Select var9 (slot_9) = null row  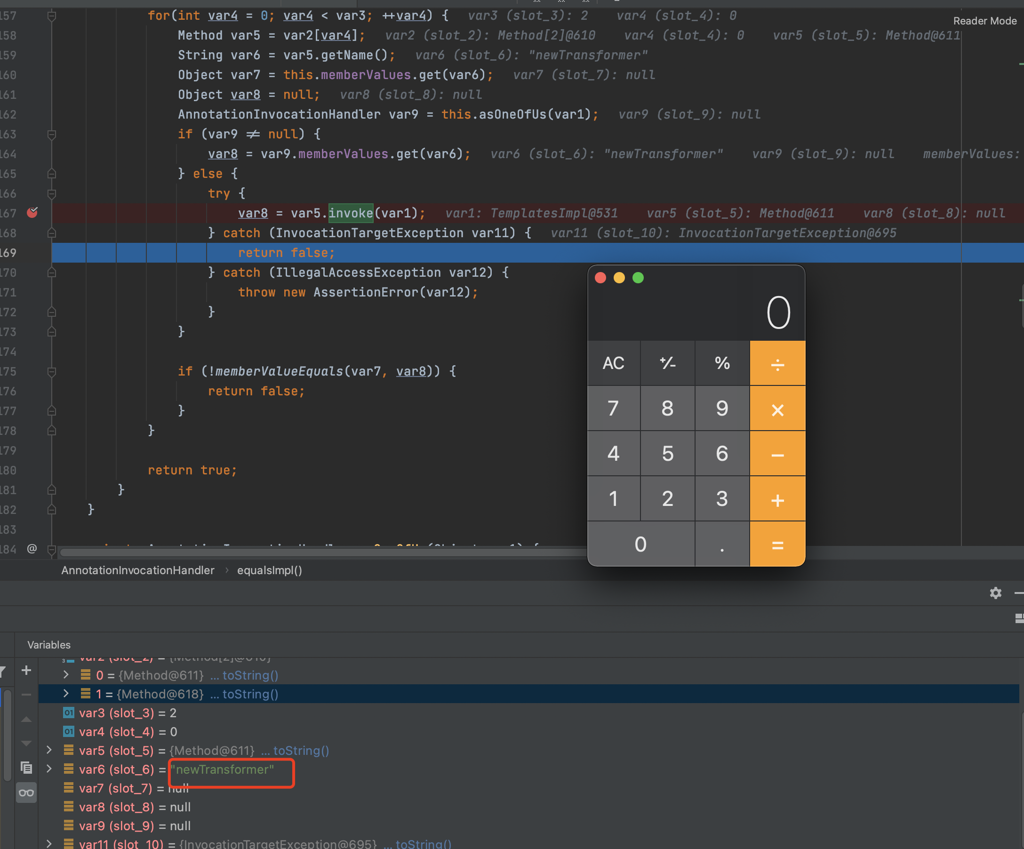point(528,825)
